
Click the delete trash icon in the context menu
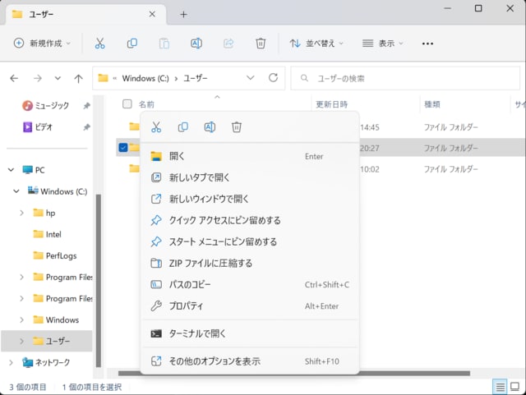(x=237, y=127)
